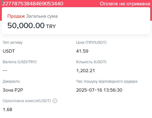Screen dimensions: 152x118
Task: Select the price value 41.59
Action: pos(82,51)
